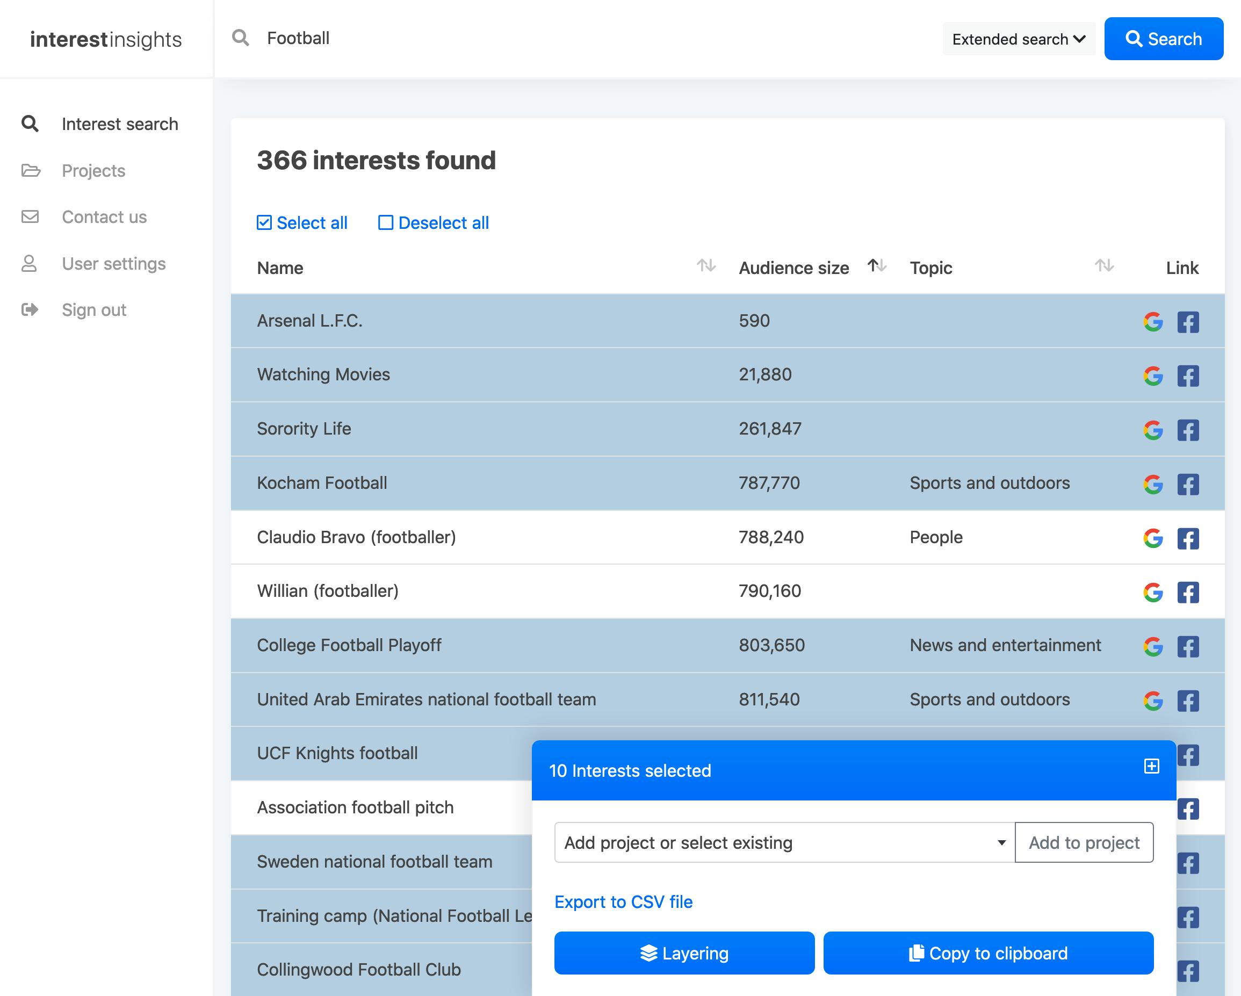Open Google link for Arsenal L.F.C.
Screen dimensions: 1241x996
pyautogui.click(x=1153, y=322)
